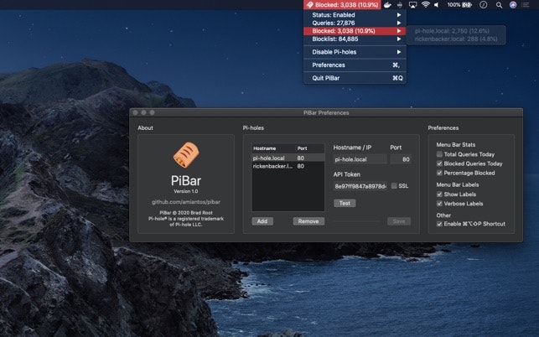Click the Hostname column header
The image size is (539, 337).
click(273, 148)
